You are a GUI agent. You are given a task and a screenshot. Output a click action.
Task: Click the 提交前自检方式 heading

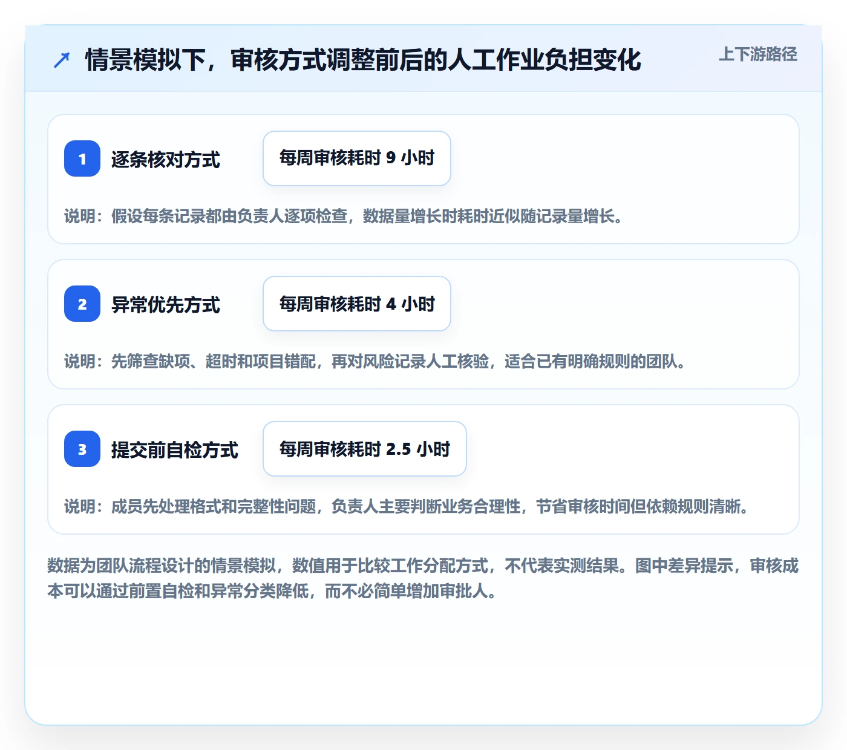coord(174,450)
